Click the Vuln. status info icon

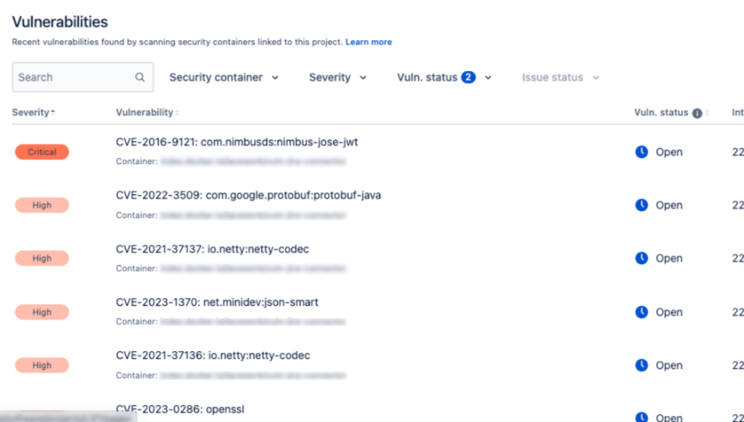697,113
